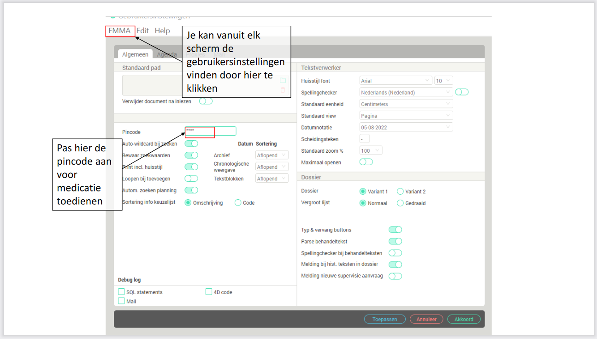Disable Auto-wildcard bij zoeken
This screenshot has height=339, width=597.
[x=191, y=143]
